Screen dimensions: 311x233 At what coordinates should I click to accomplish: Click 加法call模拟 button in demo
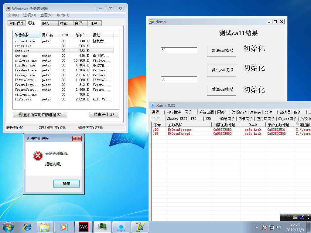coord(221,51)
